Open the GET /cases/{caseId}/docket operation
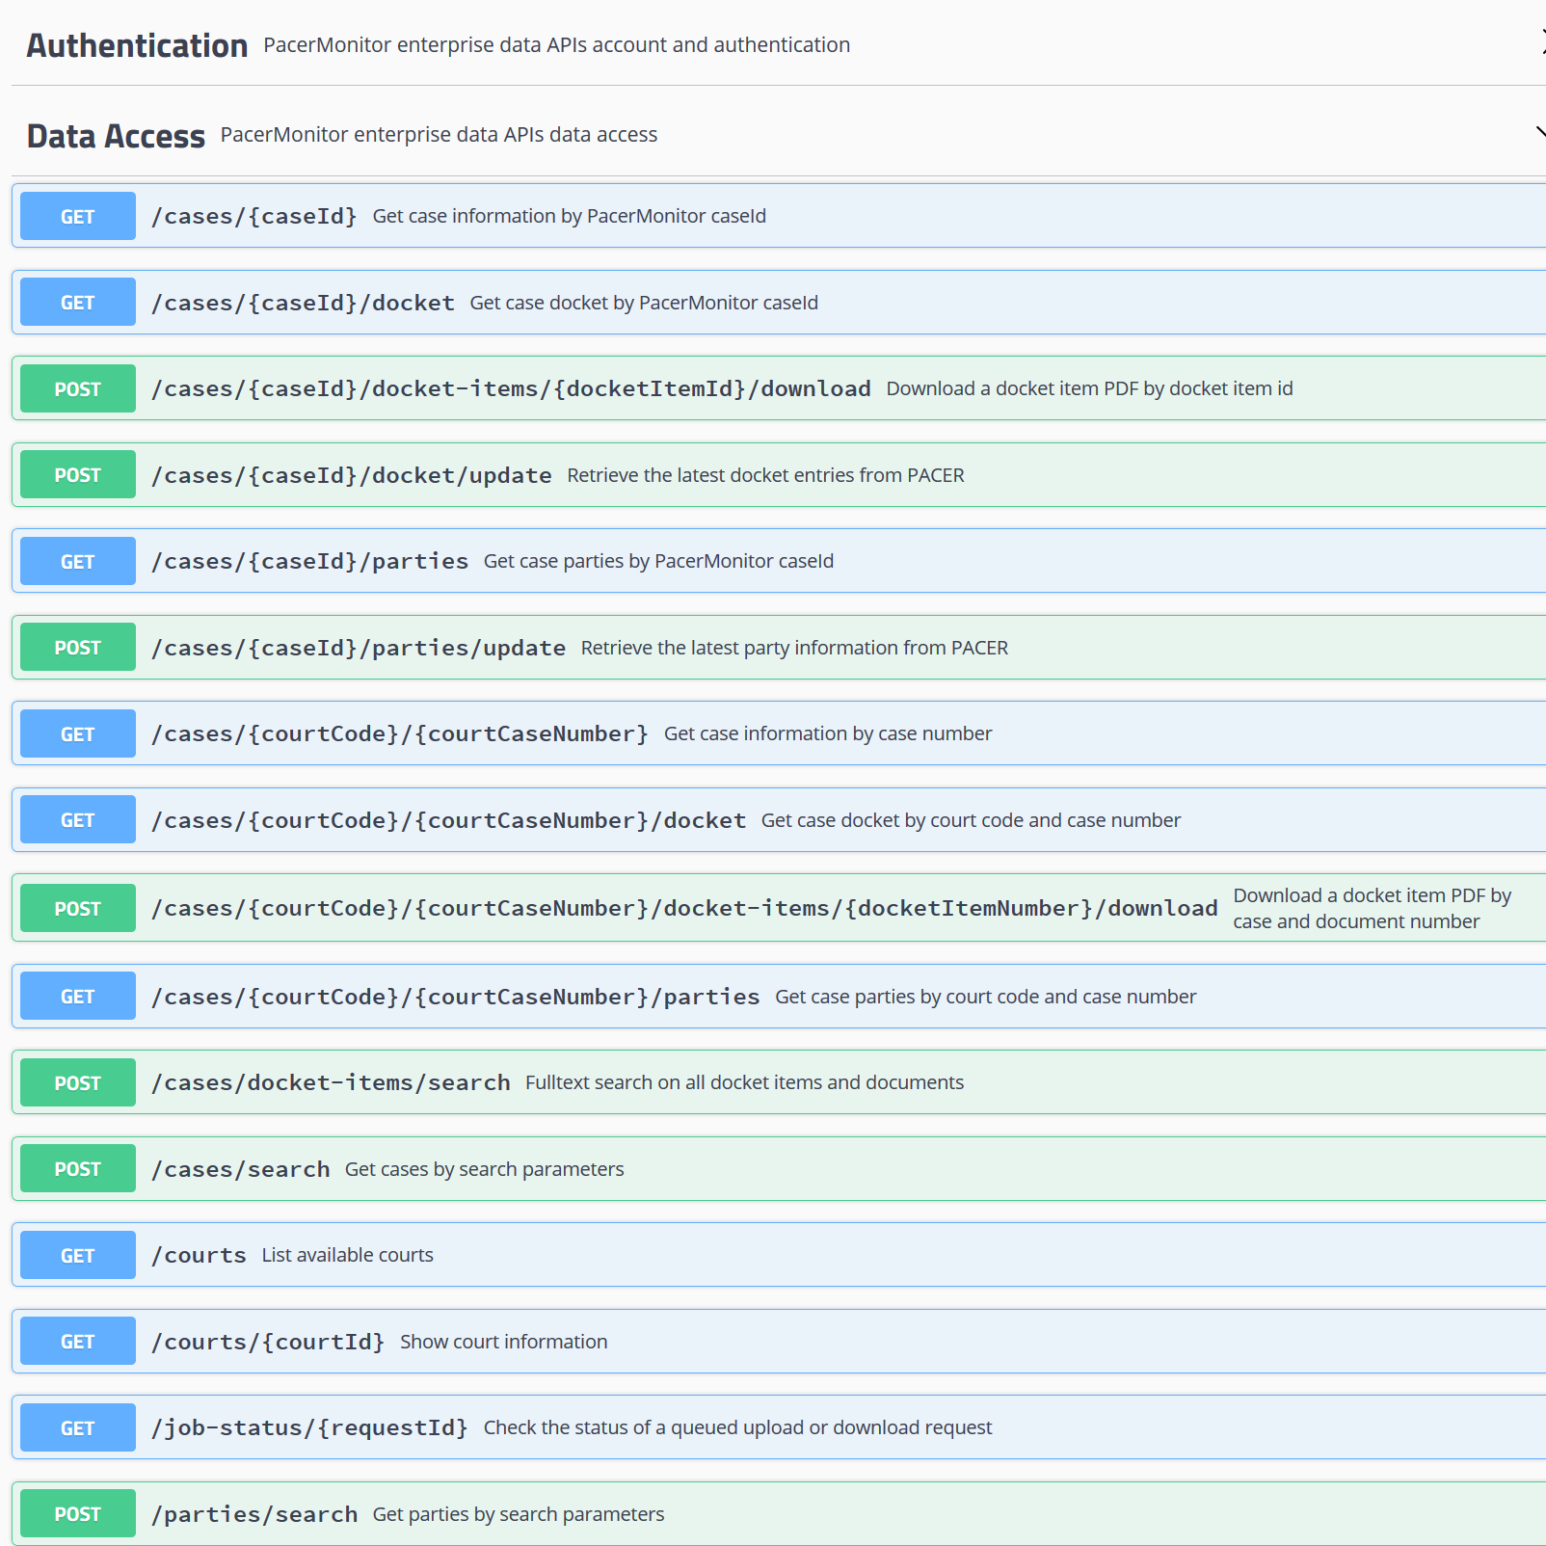Viewport: 1546px width, 1546px height. coord(779,303)
